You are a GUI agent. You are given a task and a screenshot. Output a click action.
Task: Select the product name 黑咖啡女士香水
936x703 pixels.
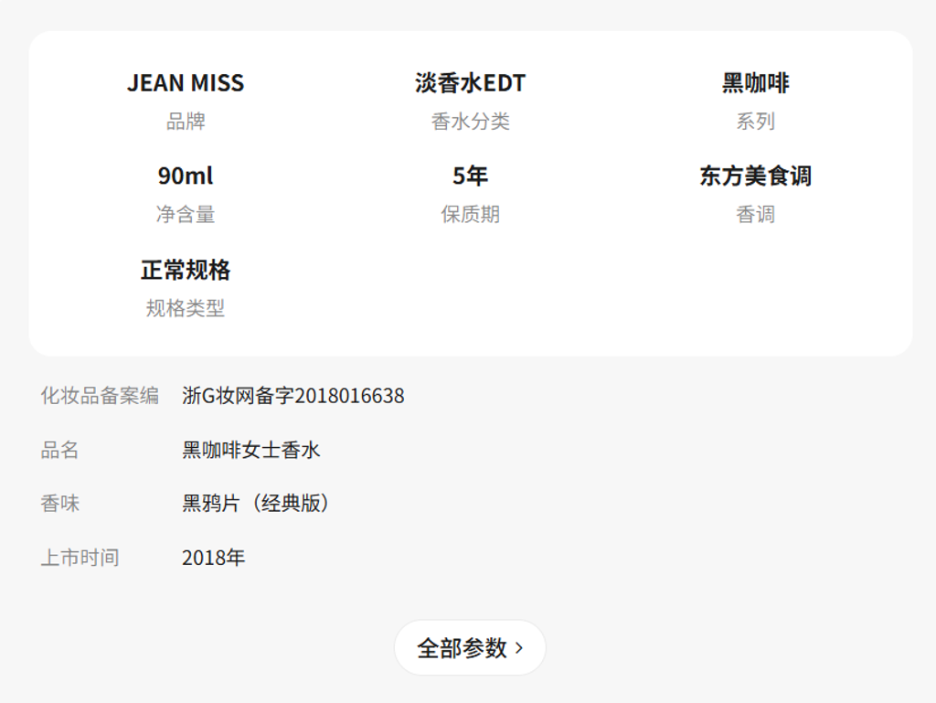click(x=251, y=450)
